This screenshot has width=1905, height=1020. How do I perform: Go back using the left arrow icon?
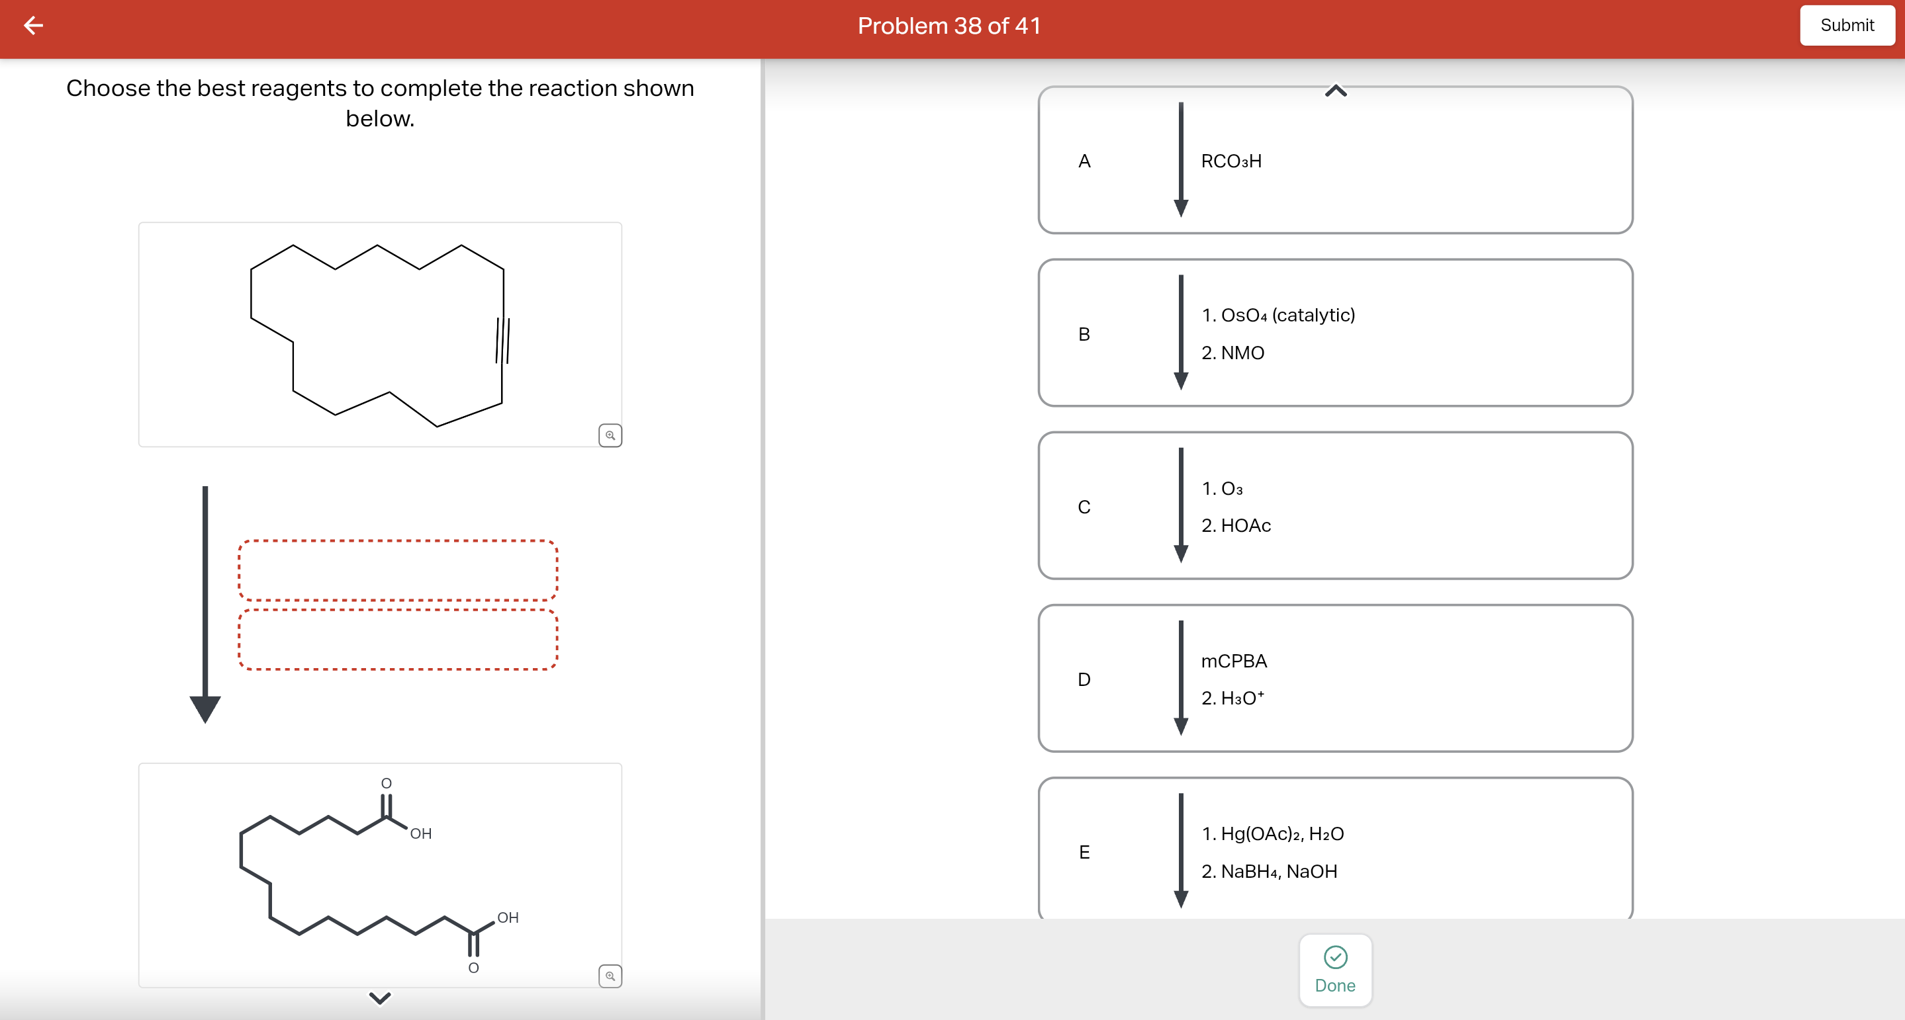(x=33, y=26)
